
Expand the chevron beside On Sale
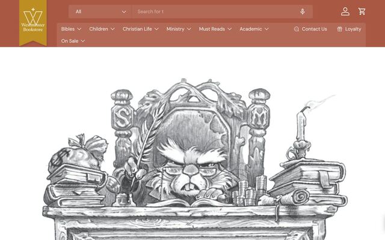83,41
